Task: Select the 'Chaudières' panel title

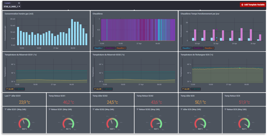Action: coord(97,14)
